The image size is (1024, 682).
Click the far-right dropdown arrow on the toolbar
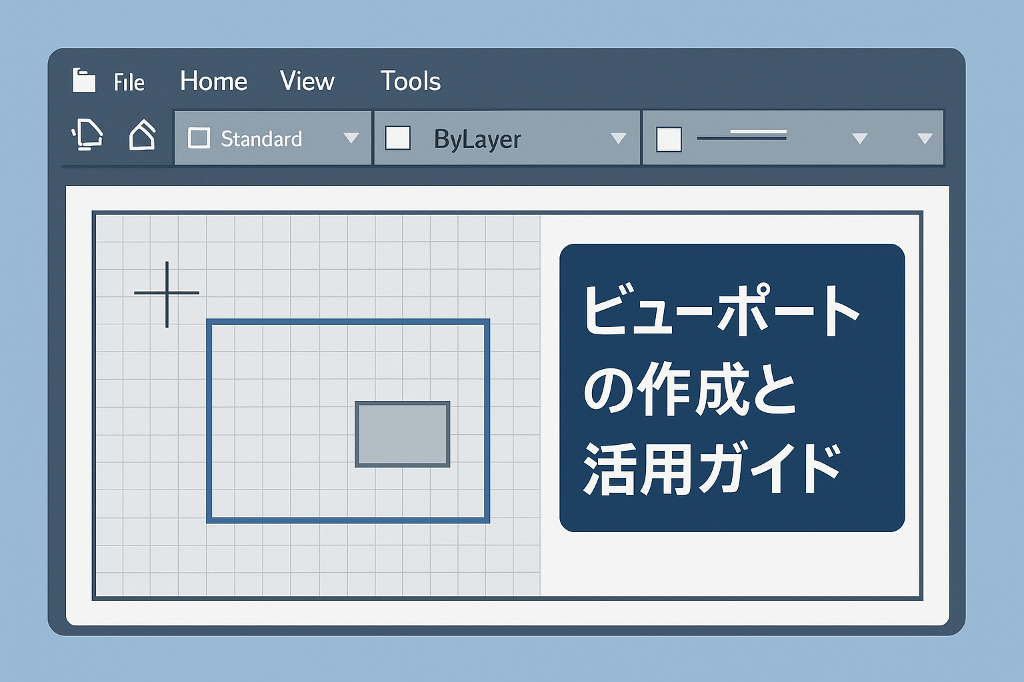(x=925, y=139)
